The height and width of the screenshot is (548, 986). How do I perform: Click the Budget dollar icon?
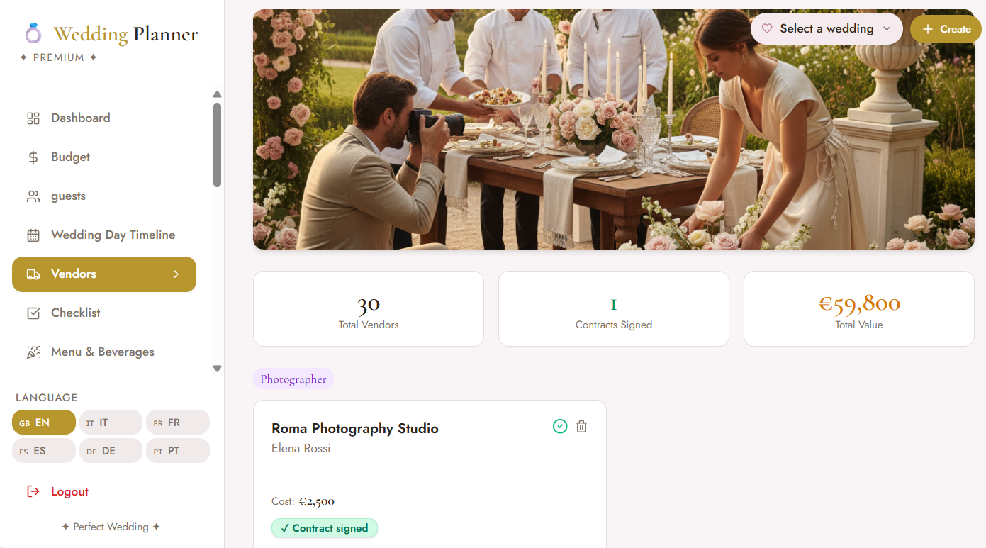click(33, 157)
